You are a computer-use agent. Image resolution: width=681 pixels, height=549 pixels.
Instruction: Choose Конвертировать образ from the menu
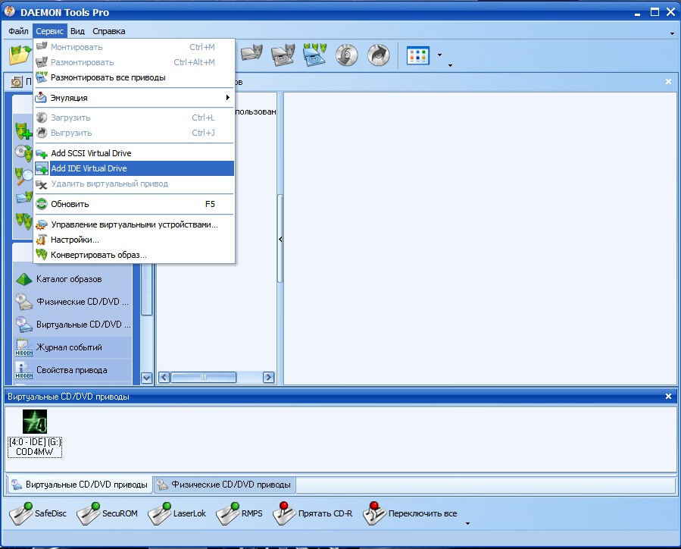tap(134, 255)
